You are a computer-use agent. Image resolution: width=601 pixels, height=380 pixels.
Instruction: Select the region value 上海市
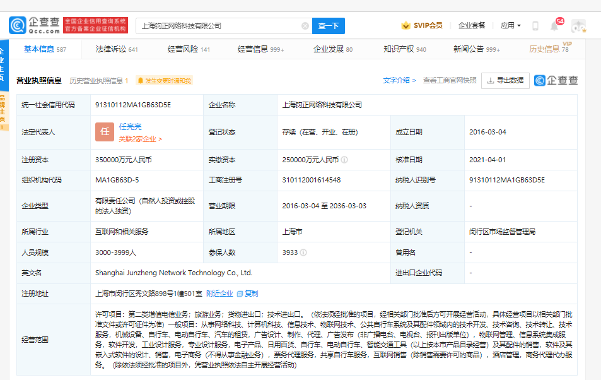292,232
